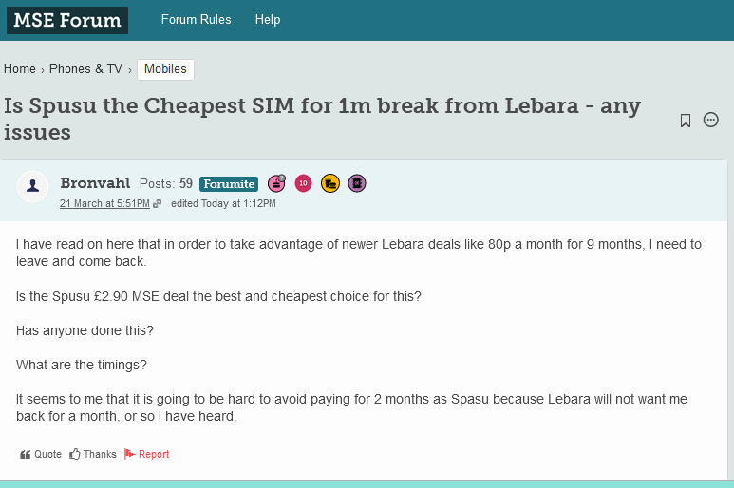This screenshot has width=734, height=488.
Task: Open the Help menu item
Action: [x=268, y=19]
